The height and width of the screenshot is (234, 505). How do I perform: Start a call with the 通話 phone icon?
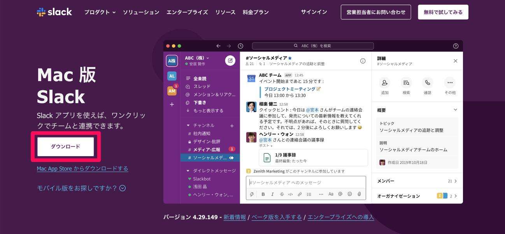[428, 83]
